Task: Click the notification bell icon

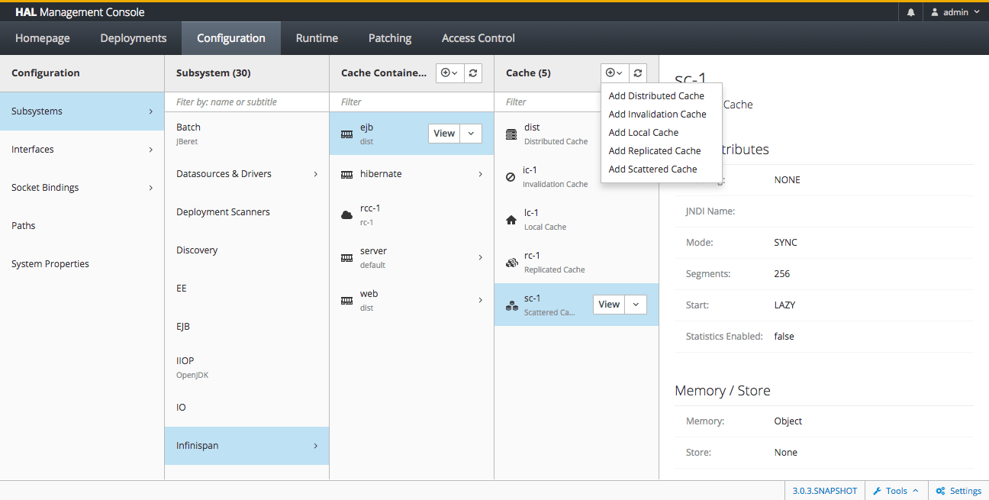Action: pos(910,12)
